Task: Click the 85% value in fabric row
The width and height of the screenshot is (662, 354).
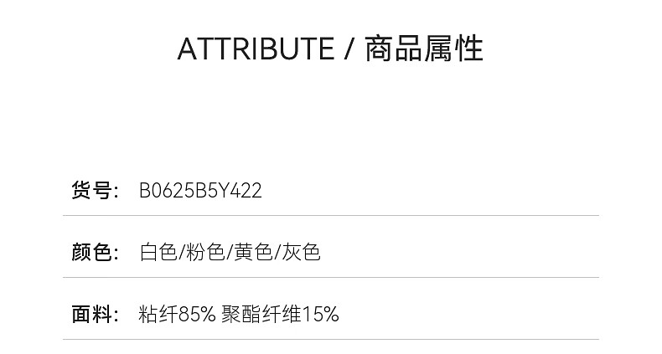Action: (197, 315)
